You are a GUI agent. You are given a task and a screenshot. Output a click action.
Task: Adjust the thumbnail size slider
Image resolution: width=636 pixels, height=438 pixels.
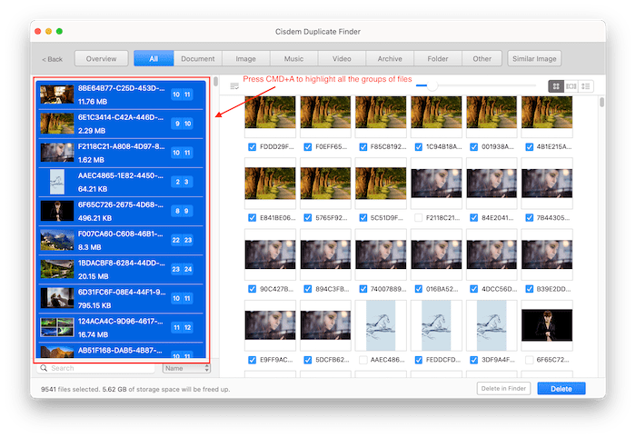pos(433,86)
